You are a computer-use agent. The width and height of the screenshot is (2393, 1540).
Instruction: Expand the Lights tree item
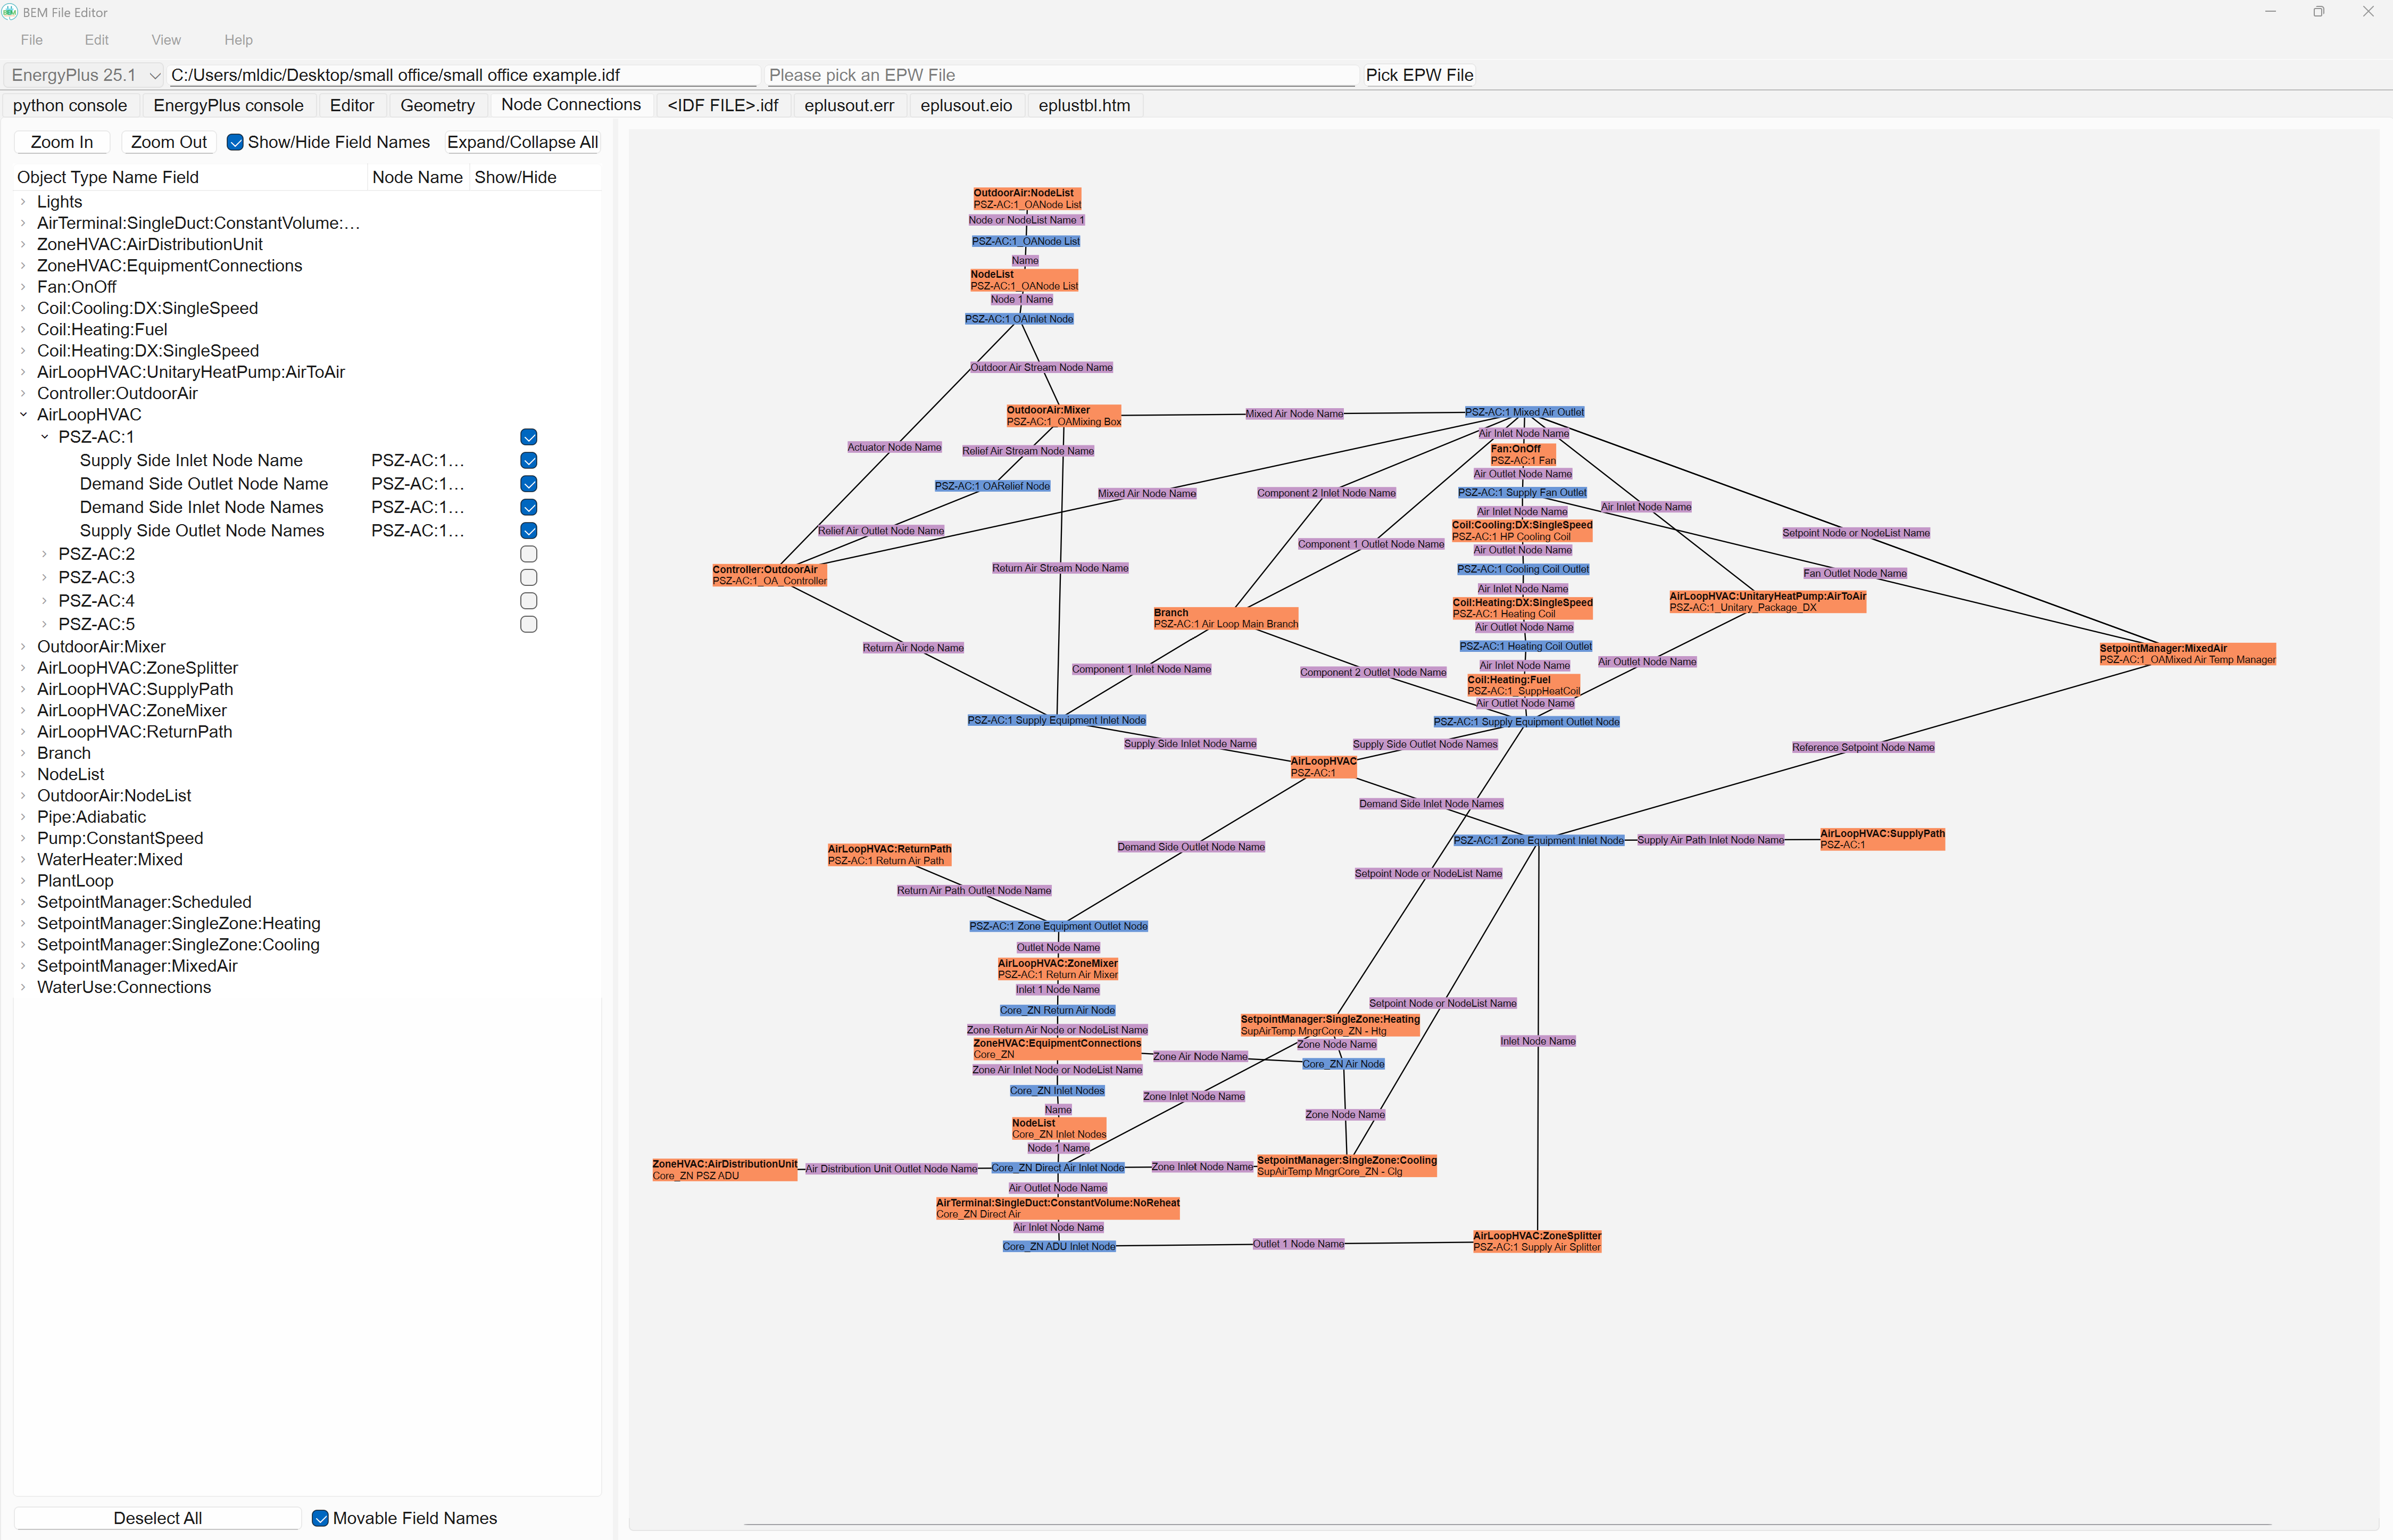tap(23, 202)
